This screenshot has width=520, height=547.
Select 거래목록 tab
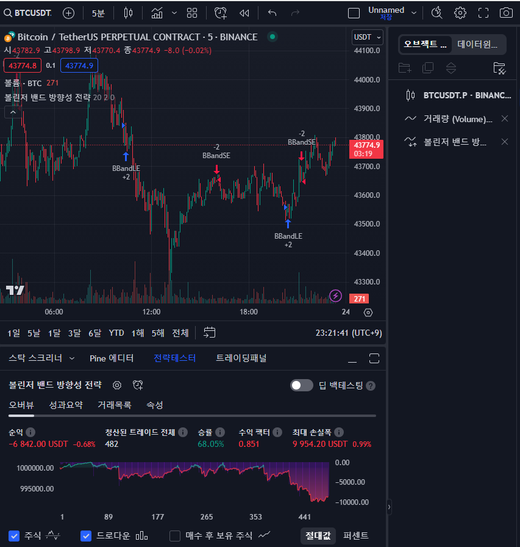tap(114, 405)
